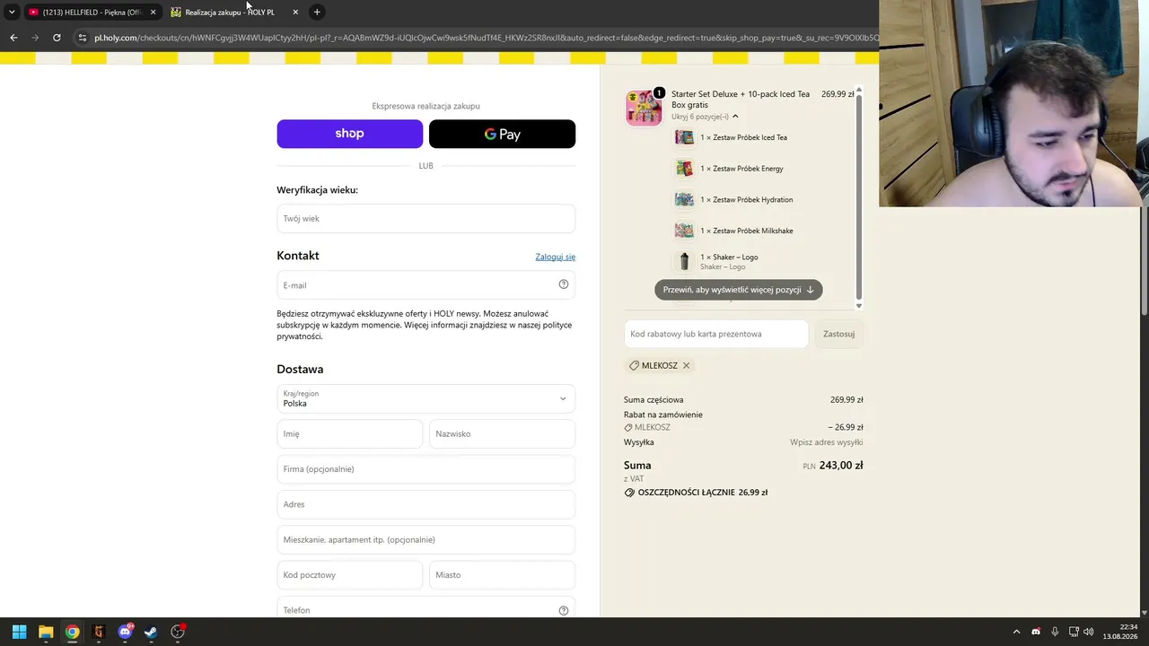1149x646 pixels.
Task: Open a new browser tab with plus icon
Action: (317, 12)
